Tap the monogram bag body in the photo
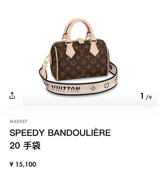The height and width of the screenshot is (180, 159). (x=80, y=60)
